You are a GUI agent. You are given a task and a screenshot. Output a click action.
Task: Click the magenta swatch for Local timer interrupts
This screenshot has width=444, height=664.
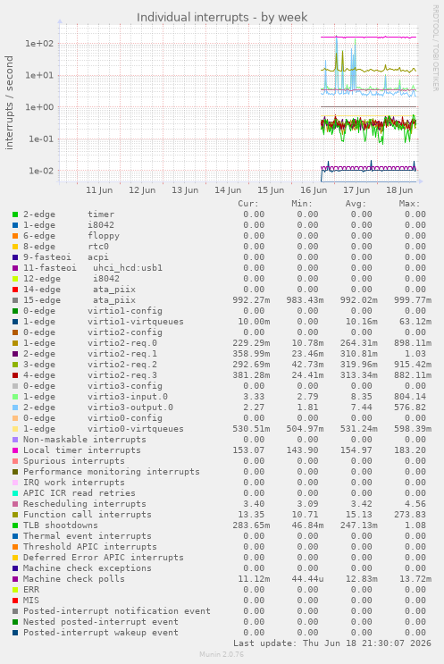15,450
